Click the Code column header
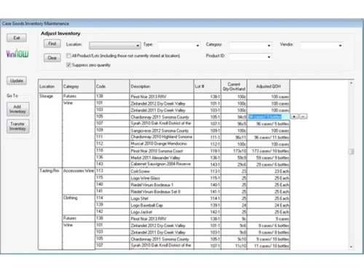This screenshot has height=273, width=364. click(x=112, y=87)
